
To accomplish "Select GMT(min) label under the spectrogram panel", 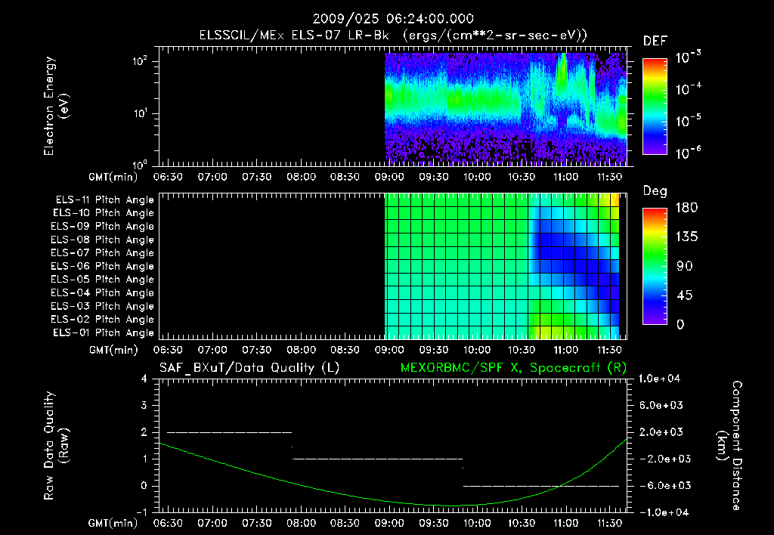I will click(x=113, y=177).
